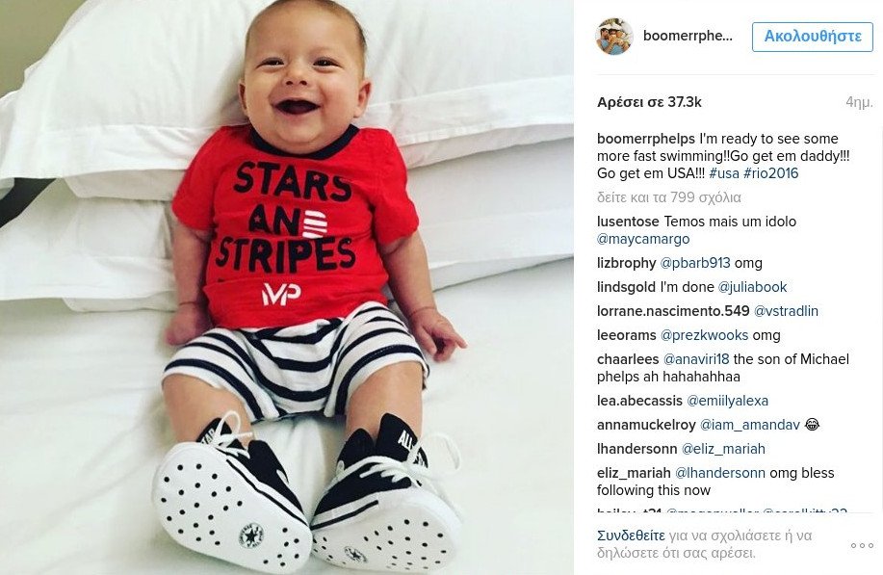Open the lusentose commenter profile
This screenshot has width=883, height=575.
[628, 222]
